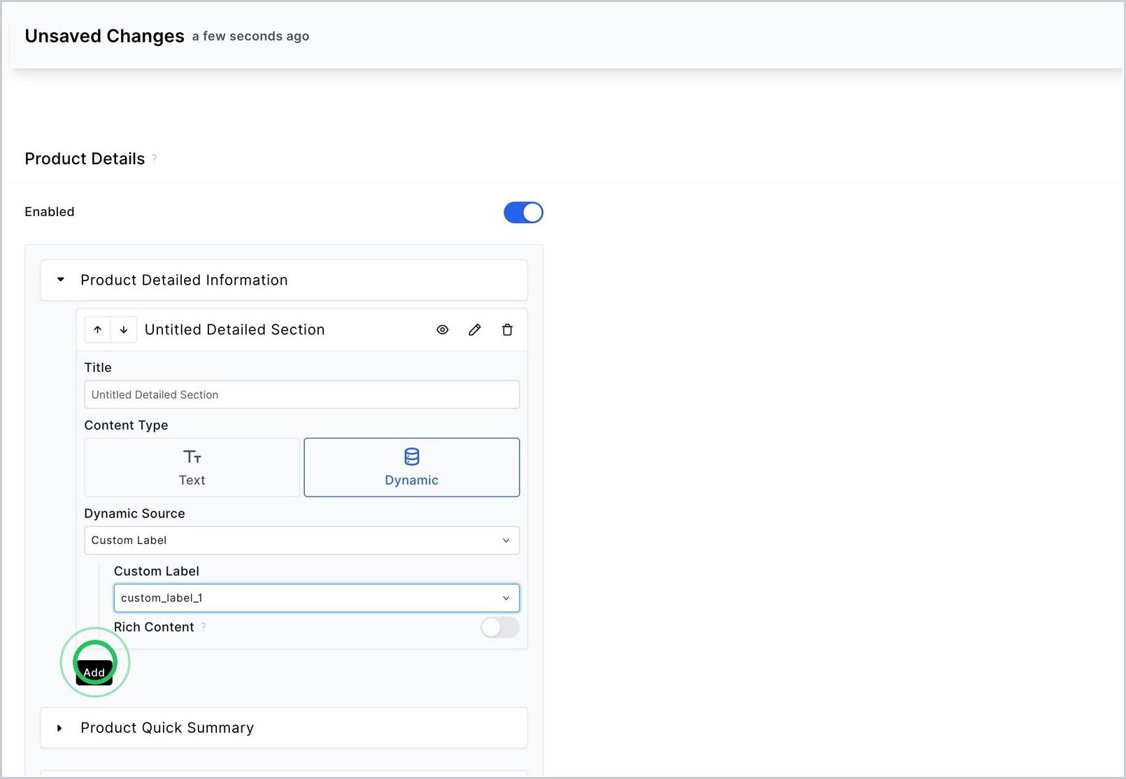Open the Dynamic Source dropdown
Viewport: 1126px width, 779px height.
(301, 541)
